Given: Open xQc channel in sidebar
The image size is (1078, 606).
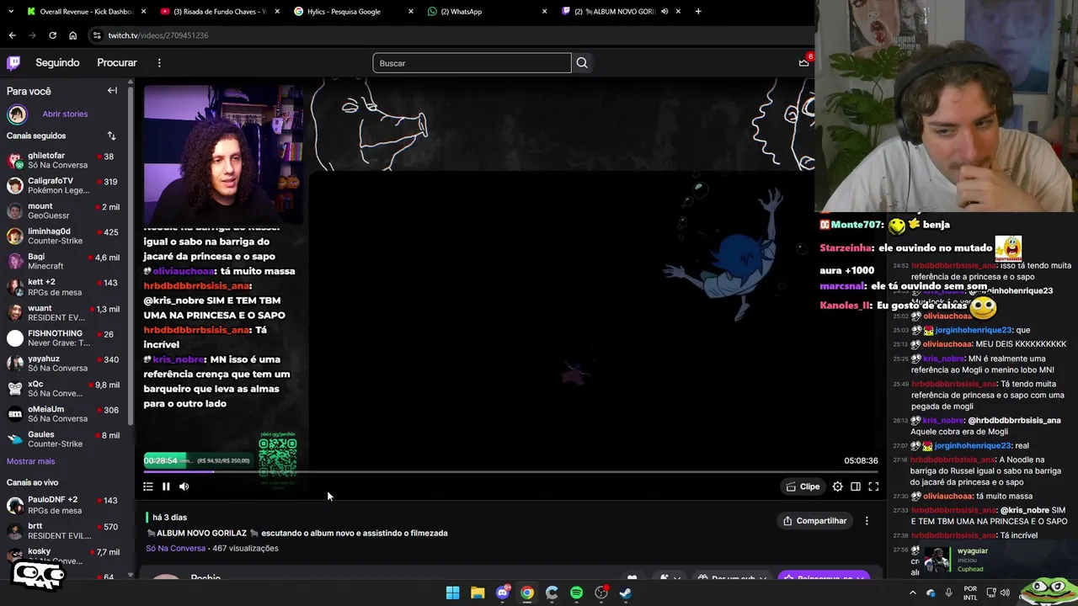Looking at the screenshot, I should (x=64, y=389).
